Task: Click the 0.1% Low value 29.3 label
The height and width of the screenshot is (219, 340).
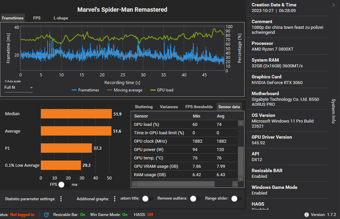Action: [x=86, y=165]
